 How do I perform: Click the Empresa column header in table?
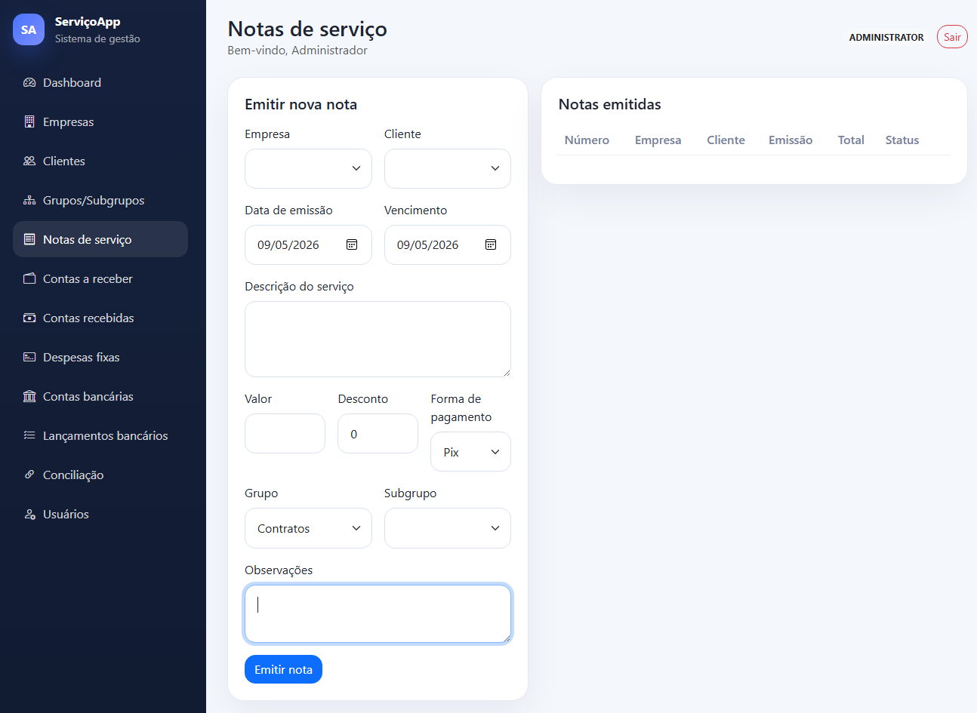658,140
